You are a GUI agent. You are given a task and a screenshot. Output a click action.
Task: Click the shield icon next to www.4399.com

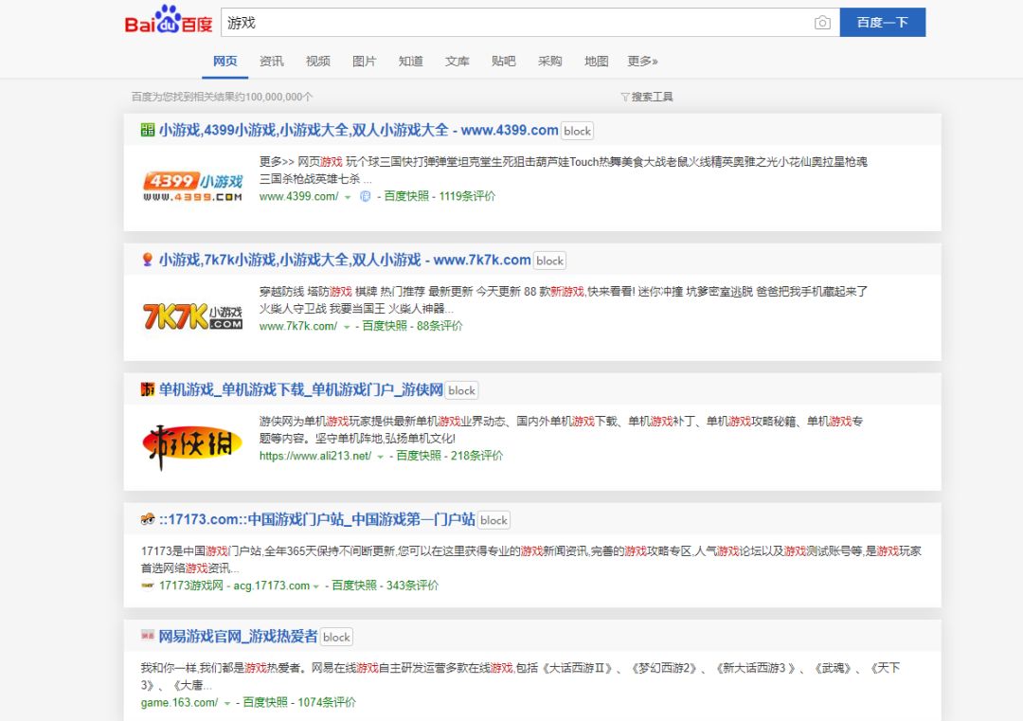[x=365, y=196]
